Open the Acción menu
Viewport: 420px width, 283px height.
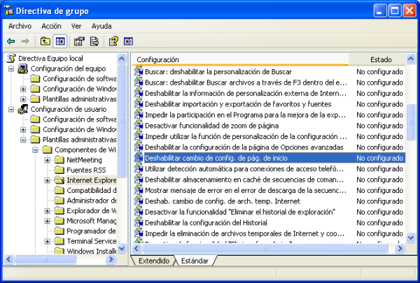click(51, 26)
